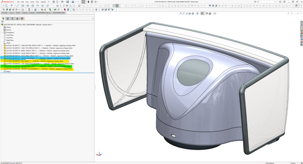Viewport: 303px width, 164px height.
Task: Open the View menu
Action: click(27, 2)
